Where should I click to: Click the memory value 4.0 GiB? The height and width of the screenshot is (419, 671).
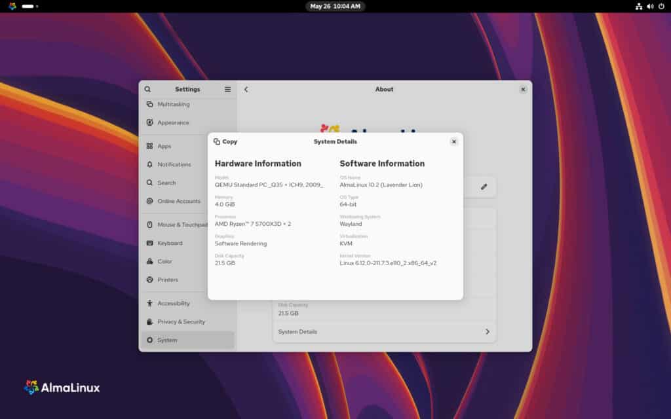[225, 204]
